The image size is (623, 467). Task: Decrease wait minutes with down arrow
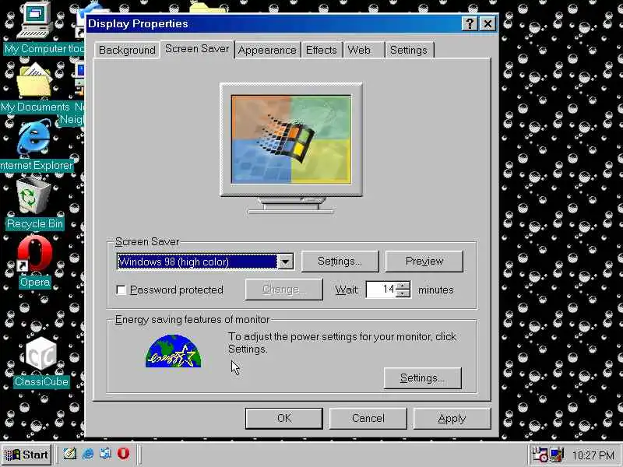403,293
